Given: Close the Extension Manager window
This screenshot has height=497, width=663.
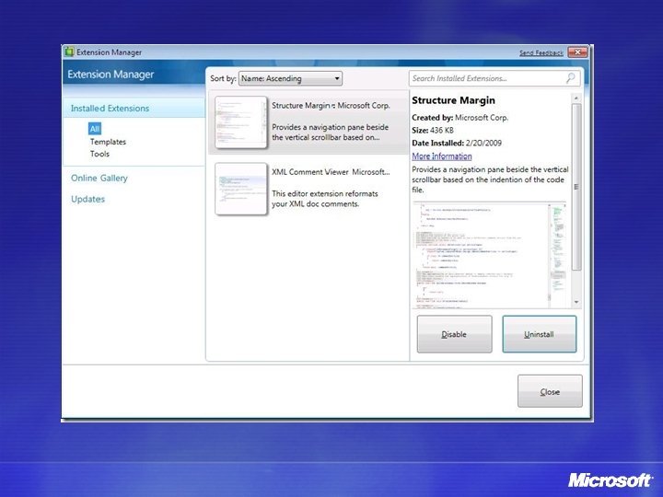Looking at the screenshot, I should 577,52.
